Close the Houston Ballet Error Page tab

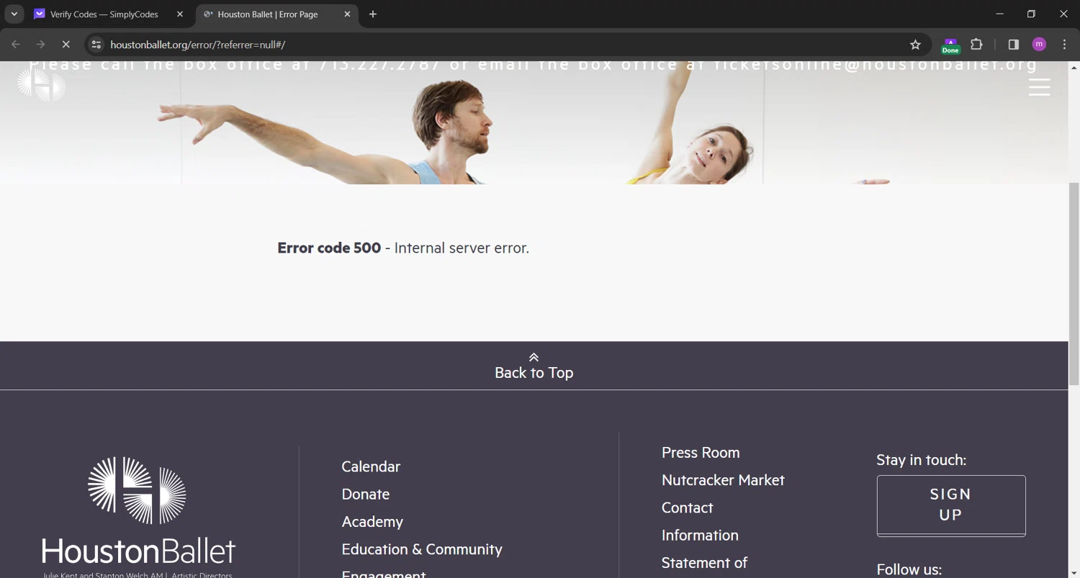pyautogui.click(x=347, y=14)
